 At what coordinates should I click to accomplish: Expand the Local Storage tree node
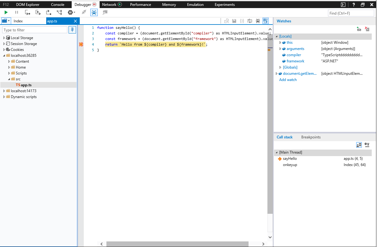coord(4,38)
